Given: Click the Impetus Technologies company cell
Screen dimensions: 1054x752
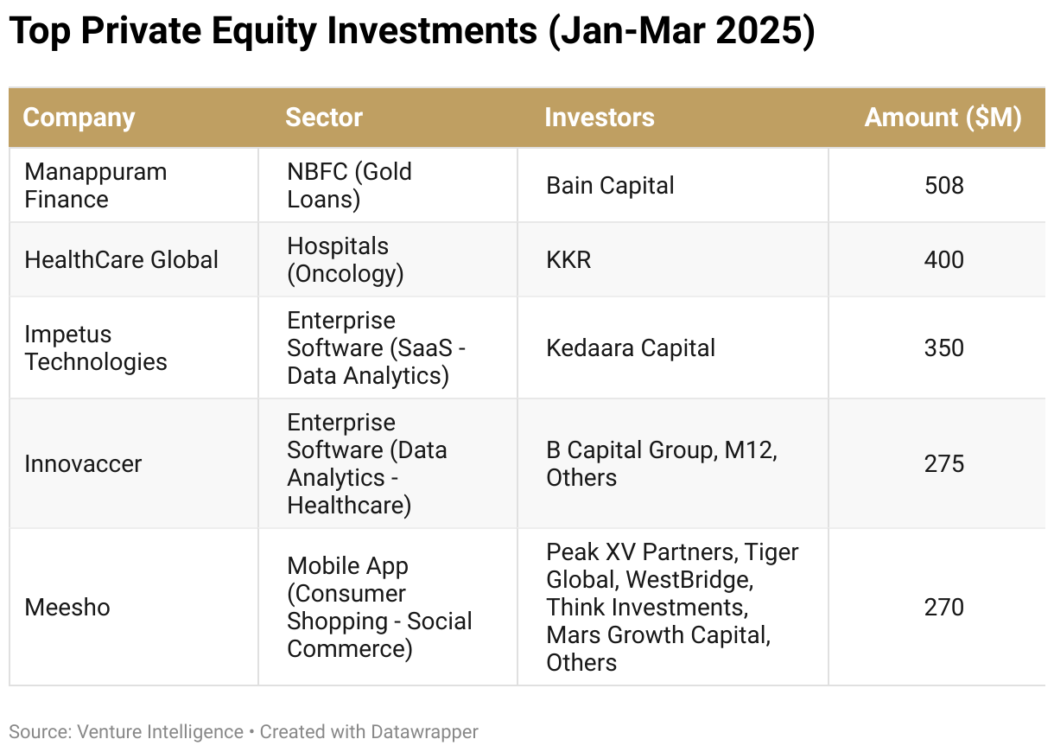Looking at the screenshot, I should 95,347.
